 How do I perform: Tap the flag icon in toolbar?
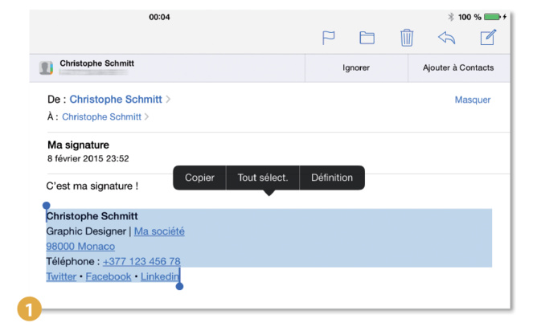pyautogui.click(x=329, y=38)
